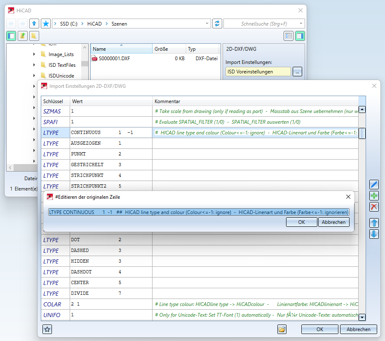This screenshot has height=341, width=385.
Task: Click the AUSGEZOGEN value cell
Action: (111, 143)
